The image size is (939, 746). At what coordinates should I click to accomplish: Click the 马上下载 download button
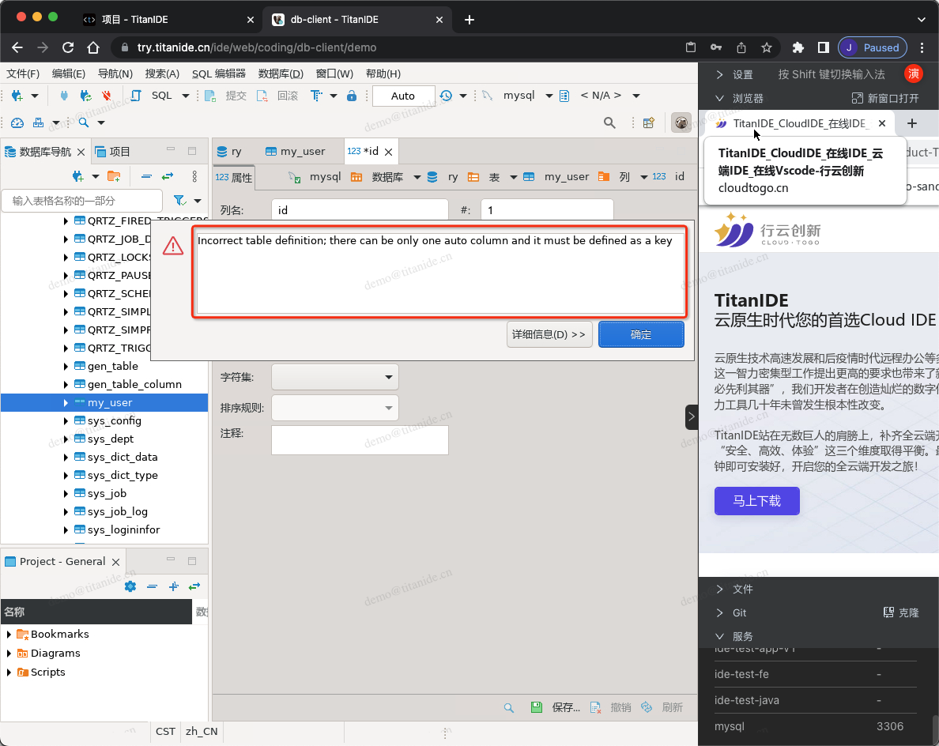point(756,501)
